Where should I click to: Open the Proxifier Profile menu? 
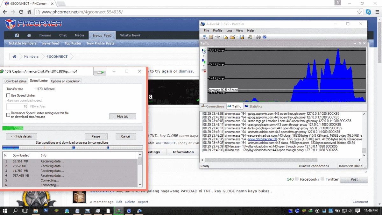click(218, 31)
